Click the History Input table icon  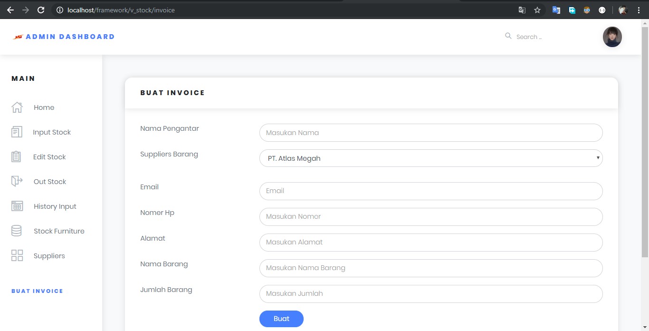(x=17, y=206)
